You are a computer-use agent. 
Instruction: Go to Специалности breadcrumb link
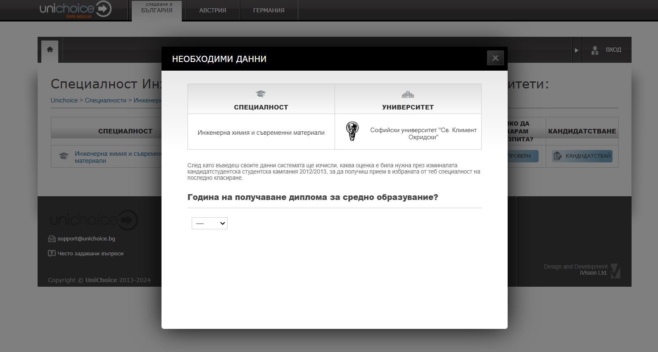coord(105,100)
